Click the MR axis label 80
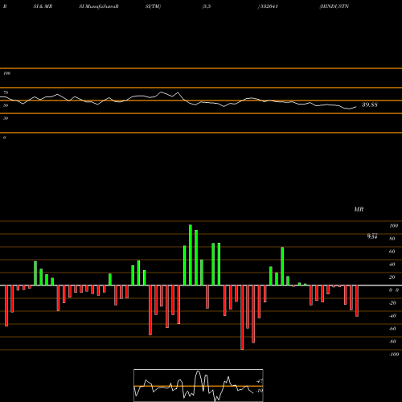The width and height of the screenshot is (402, 402). pyautogui.click(x=392, y=239)
